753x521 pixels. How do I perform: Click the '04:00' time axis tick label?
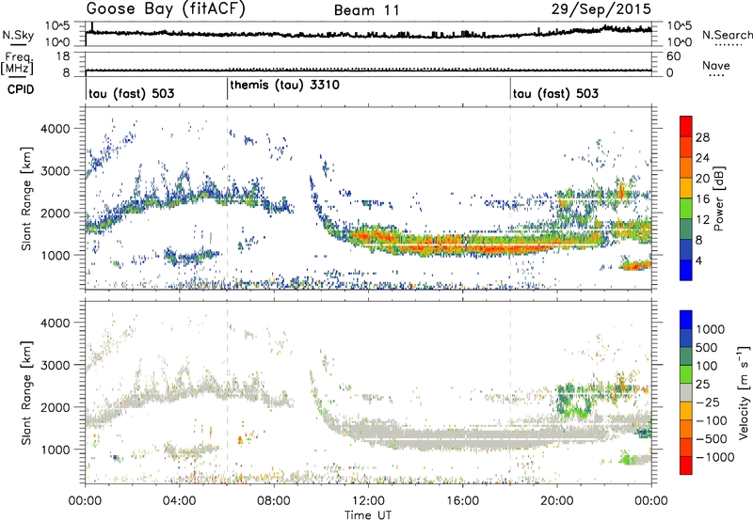point(180,501)
